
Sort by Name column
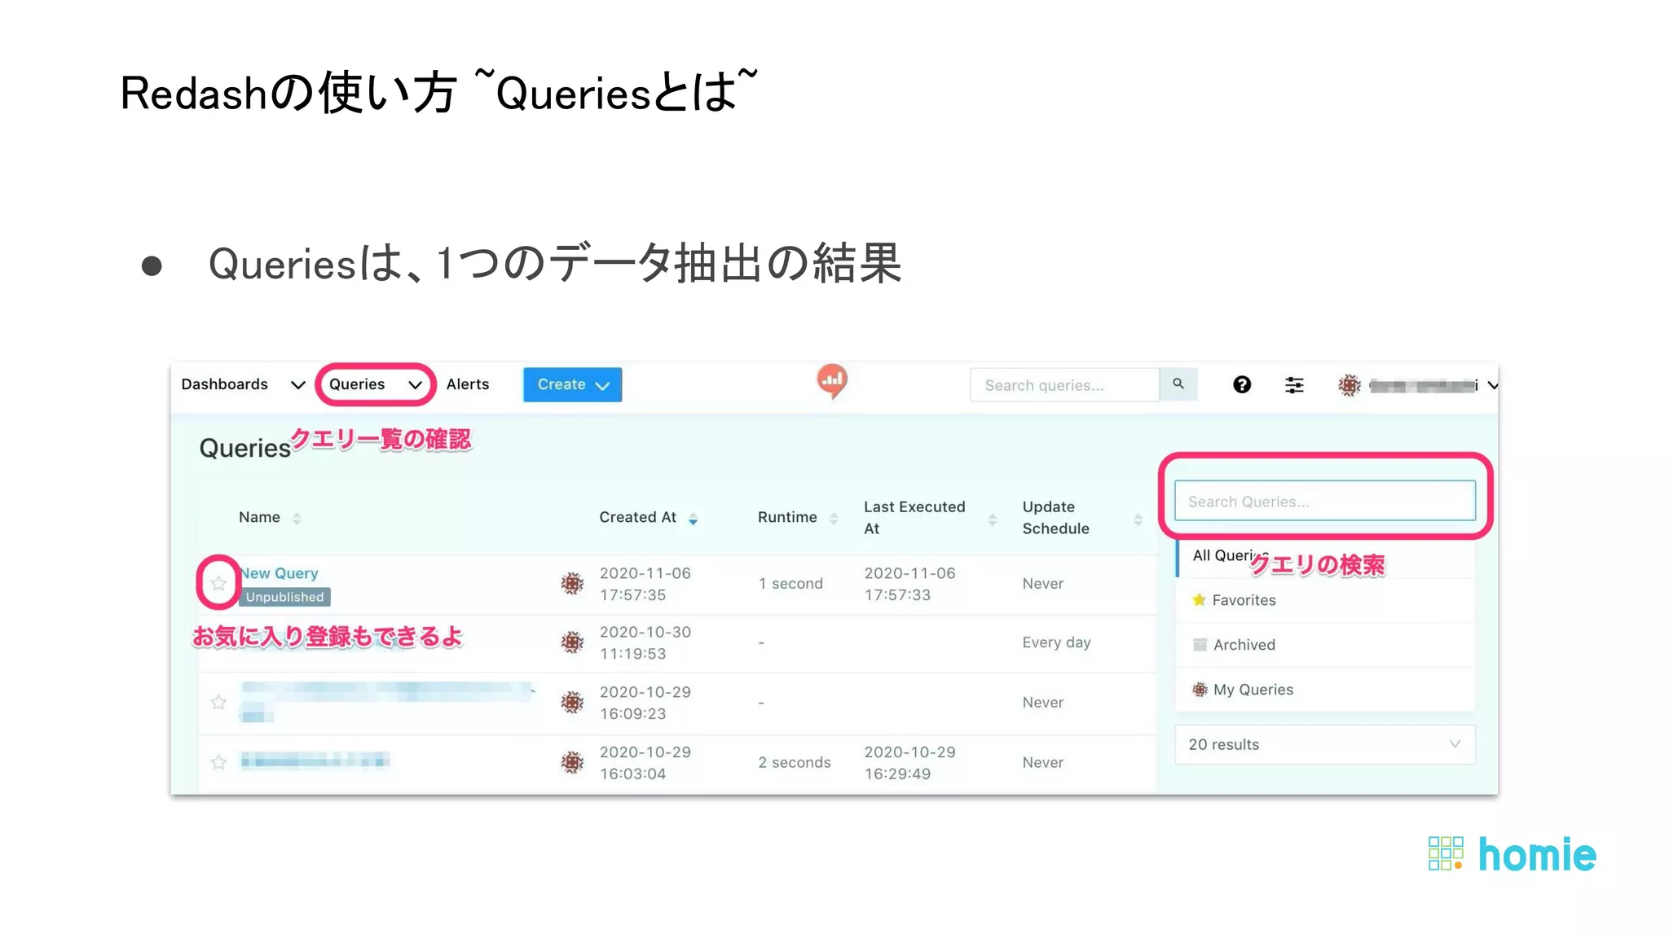(270, 518)
